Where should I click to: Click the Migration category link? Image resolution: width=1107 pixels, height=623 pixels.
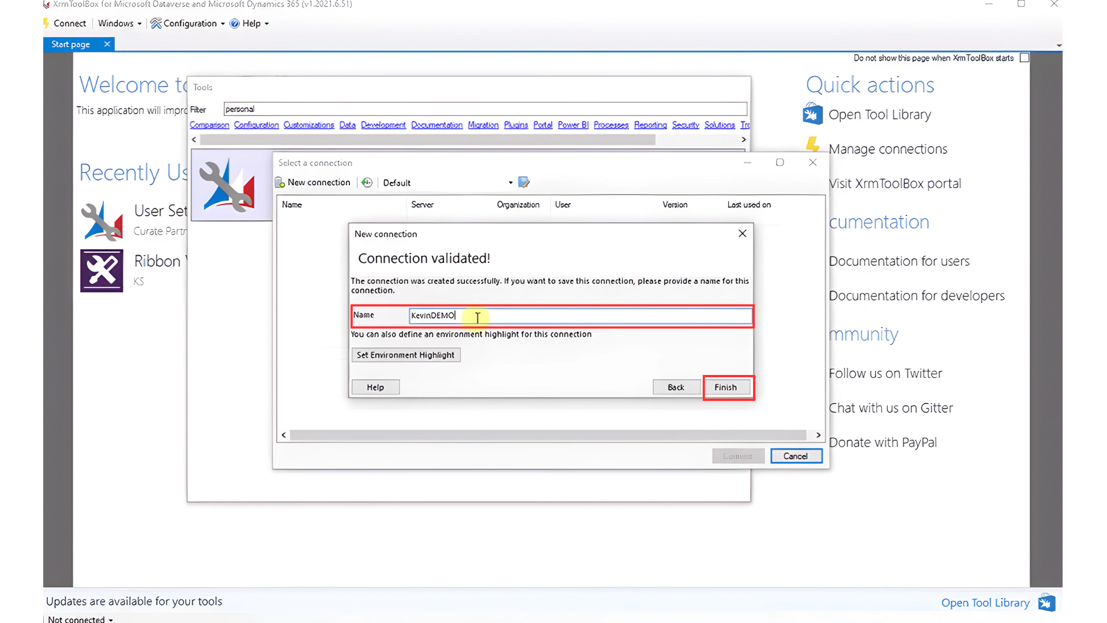click(483, 125)
